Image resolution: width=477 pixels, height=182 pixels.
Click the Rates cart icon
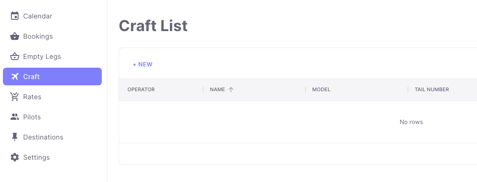tap(15, 97)
